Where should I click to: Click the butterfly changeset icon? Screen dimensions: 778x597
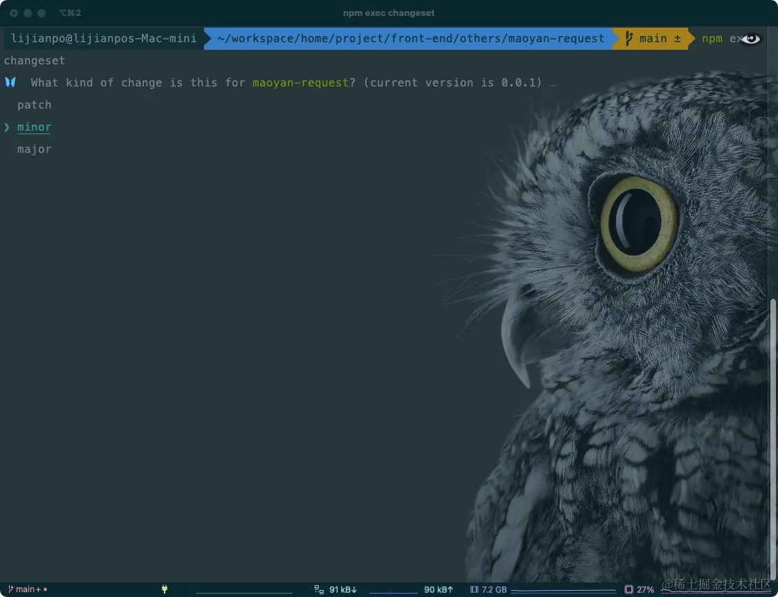10,82
